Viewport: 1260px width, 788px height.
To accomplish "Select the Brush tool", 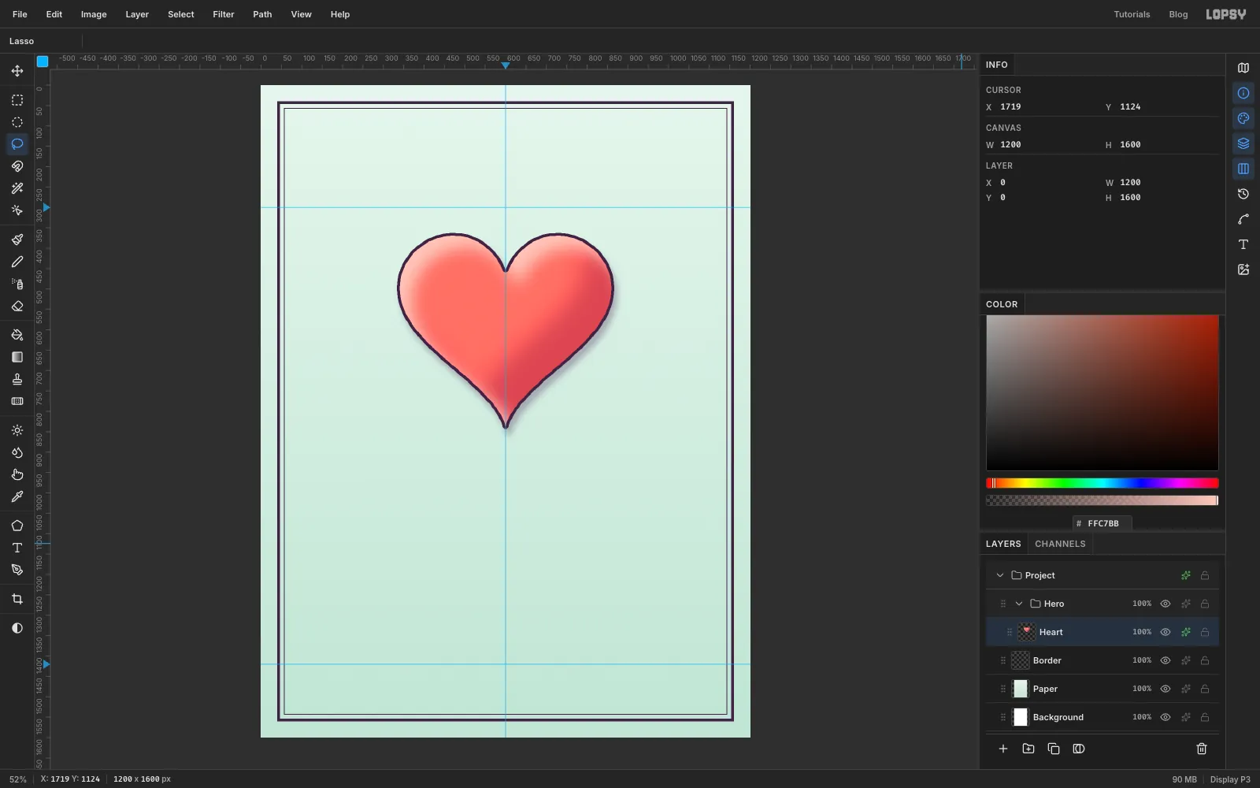I will point(17,240).
